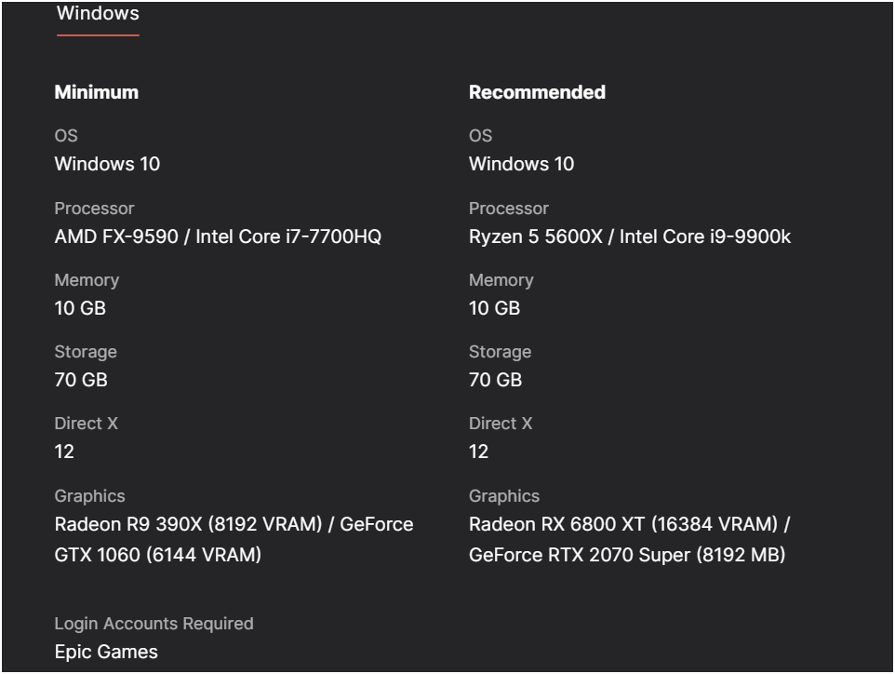Screen dimensions: 895x674
Task: Click minimum Memory value 10 GB
Action: (80, 308)
